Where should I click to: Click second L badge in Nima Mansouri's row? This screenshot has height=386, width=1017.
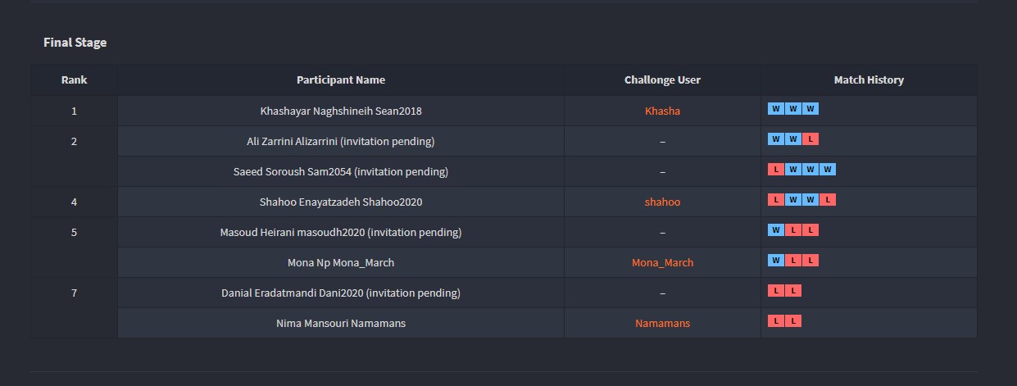(x=792, y=321)
